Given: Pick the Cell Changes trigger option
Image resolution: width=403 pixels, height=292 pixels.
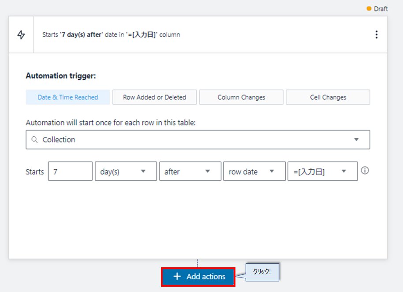Looking at the screenshot, I should tap(328, 97).
